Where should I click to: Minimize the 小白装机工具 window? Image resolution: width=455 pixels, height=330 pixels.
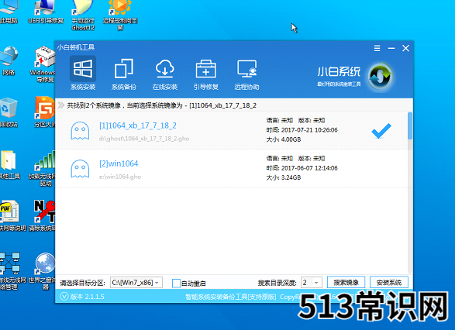click(391, 48)
